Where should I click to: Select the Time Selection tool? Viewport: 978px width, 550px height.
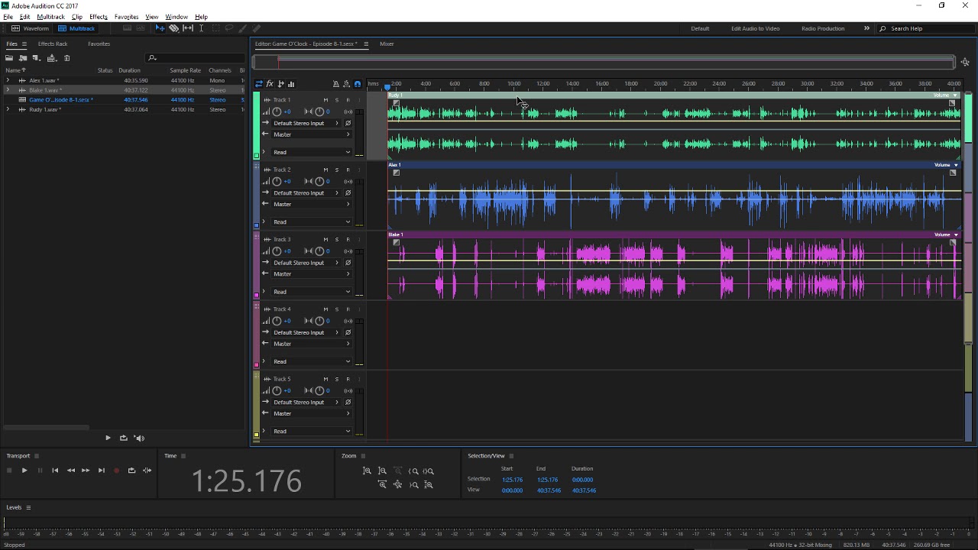click(x=201, y=28)
